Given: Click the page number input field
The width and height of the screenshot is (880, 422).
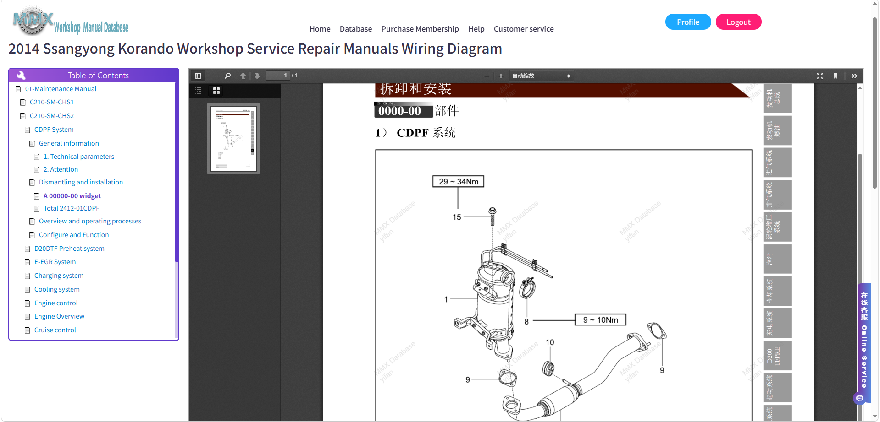Looking at the screenshot, I should (278, 76).
